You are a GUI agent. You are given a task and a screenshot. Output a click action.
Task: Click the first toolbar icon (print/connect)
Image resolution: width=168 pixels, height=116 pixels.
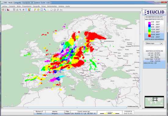pos(3,10)
